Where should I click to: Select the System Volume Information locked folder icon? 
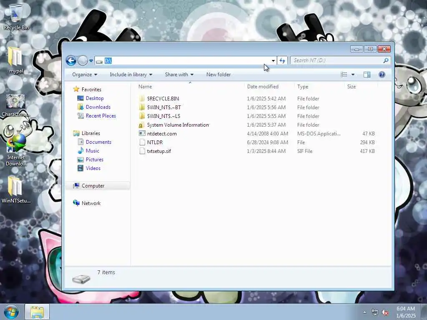point(141,125)
